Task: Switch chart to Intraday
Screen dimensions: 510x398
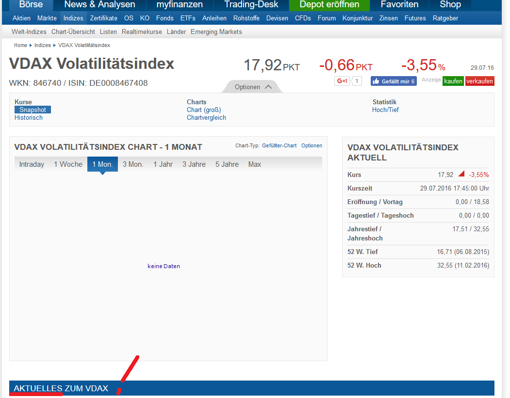Action: click(x=32, y=164)
